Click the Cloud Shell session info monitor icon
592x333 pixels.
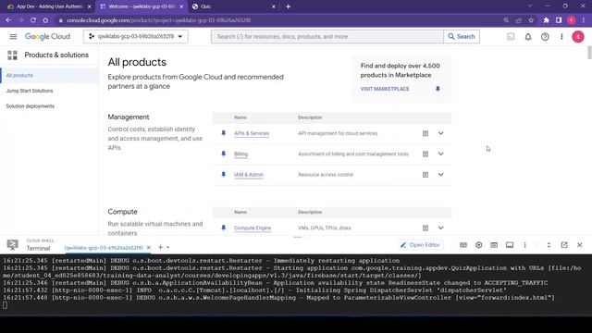coord(510,245)
